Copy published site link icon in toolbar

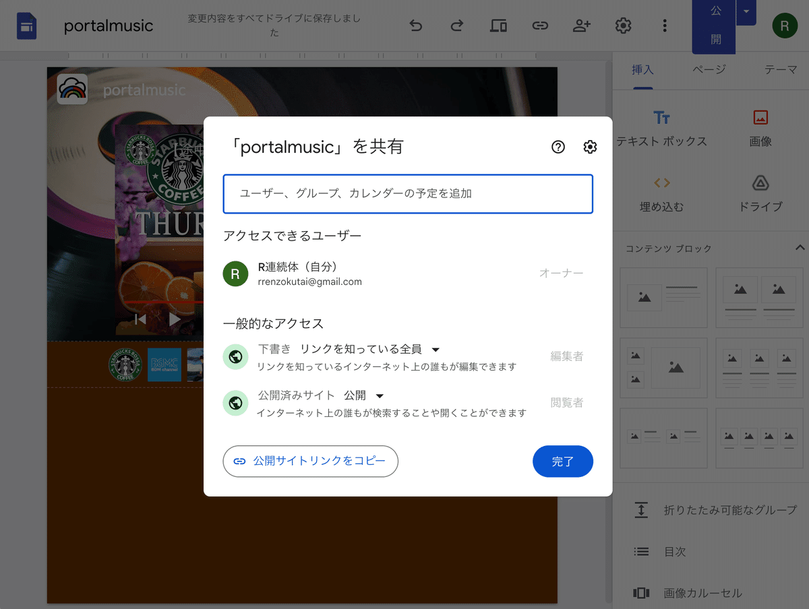pyautogui.click(x=540, y=26)
